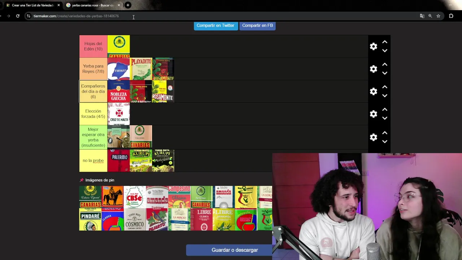The image size is (462, 260).
Task: Pick Campesino Clásica from image pool
Action: (179, 197)
